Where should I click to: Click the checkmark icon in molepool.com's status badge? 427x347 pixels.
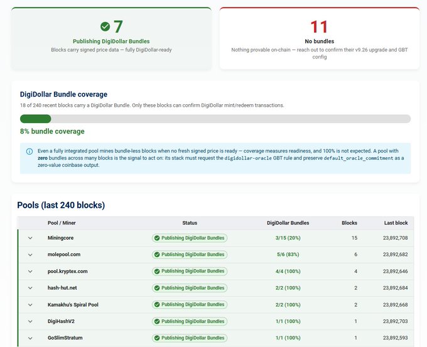click(157, 255)
